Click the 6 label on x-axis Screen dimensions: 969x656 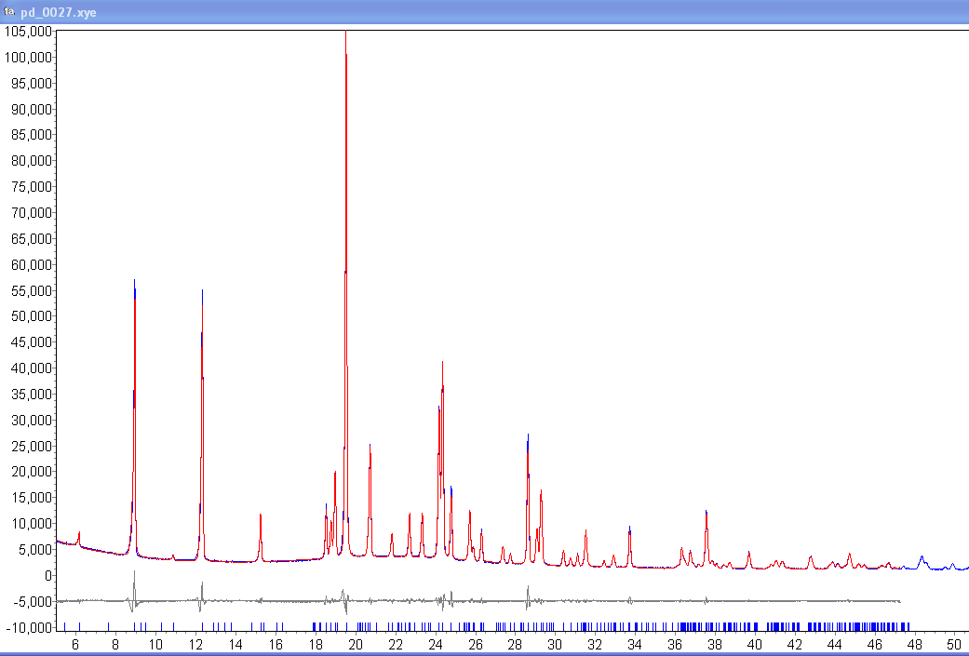click(75, 644)
